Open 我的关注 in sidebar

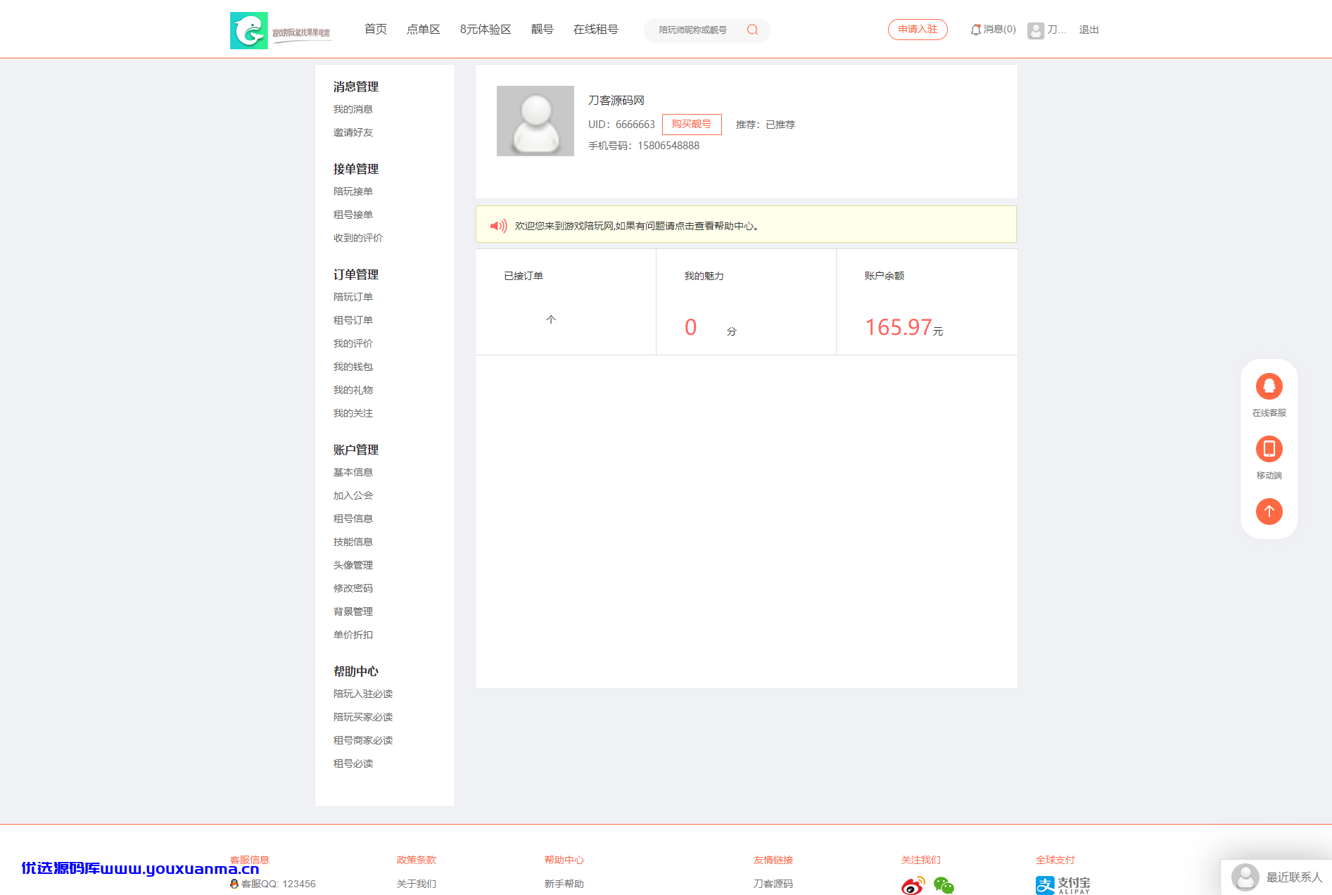[353, 413]
